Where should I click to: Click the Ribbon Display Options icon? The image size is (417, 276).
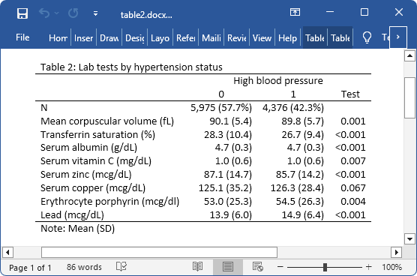tap(295, 12)
